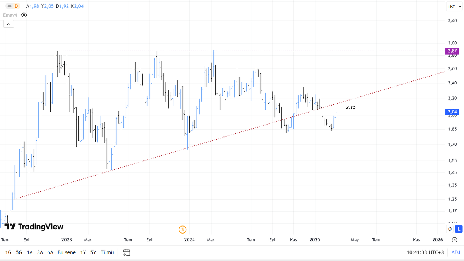Toggle visibility of the Emav4 indicator

tap(24, 15)
